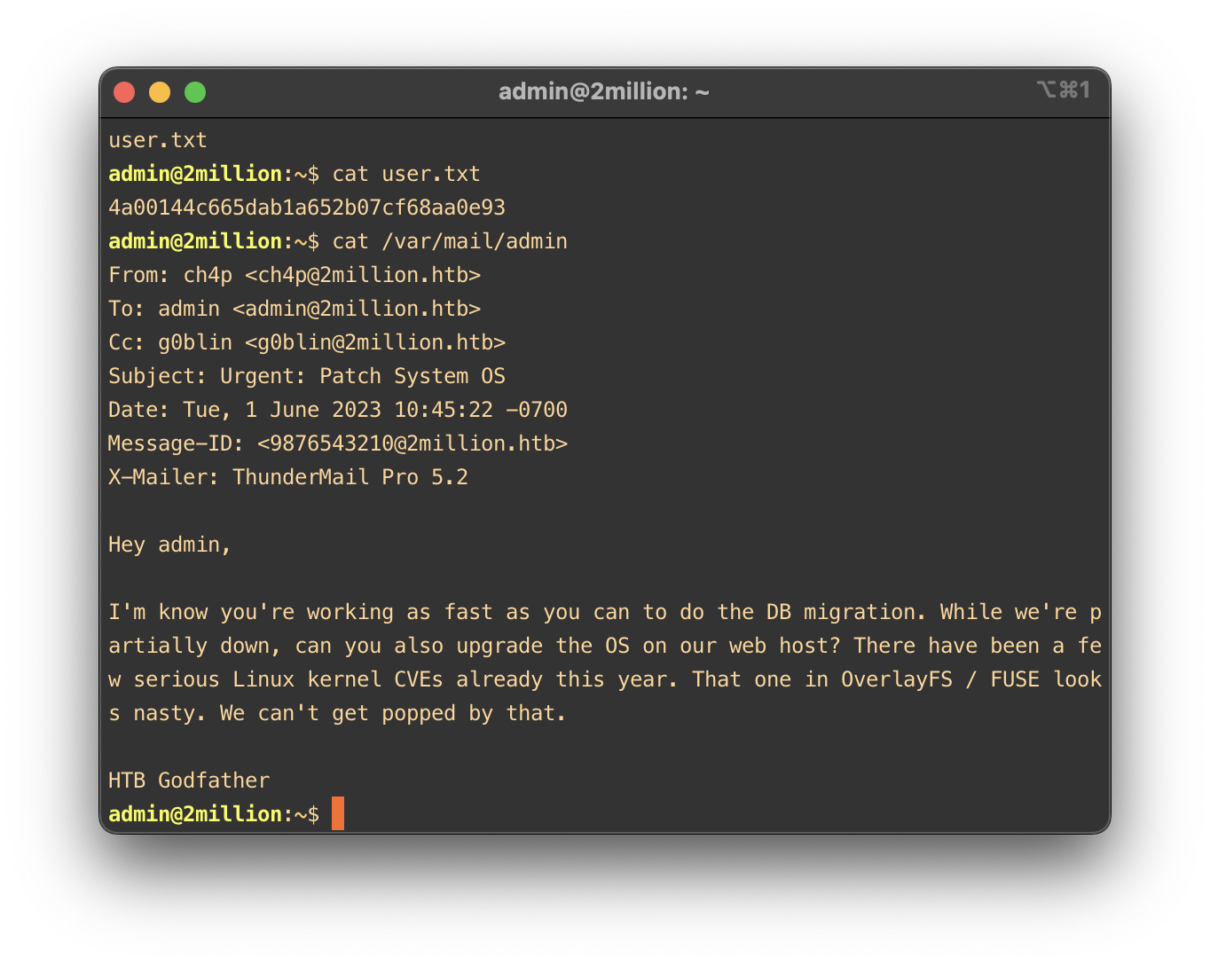This screenshot has width=1210, height=965.
Task: Click the 'HTB Godfather' signature line
Action: coord(189,781)
